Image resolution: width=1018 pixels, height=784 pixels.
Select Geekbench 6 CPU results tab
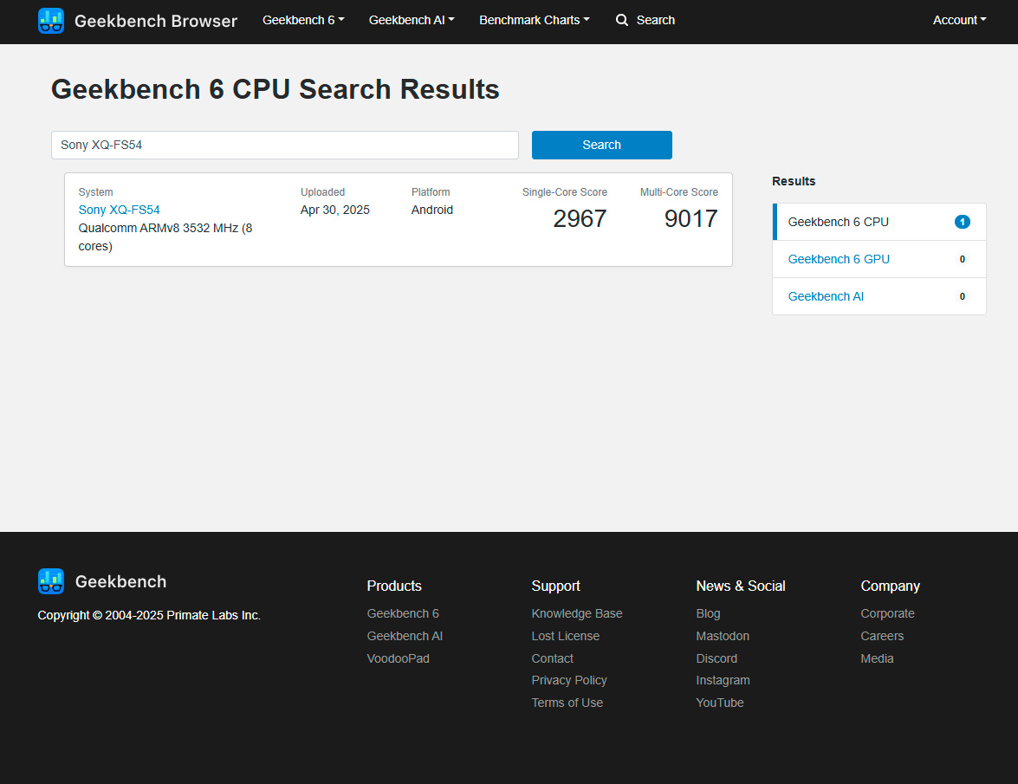[879, 222]
